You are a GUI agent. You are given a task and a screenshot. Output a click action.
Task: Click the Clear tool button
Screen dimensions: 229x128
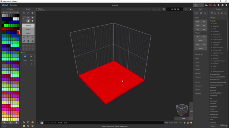tap(198, 25)
